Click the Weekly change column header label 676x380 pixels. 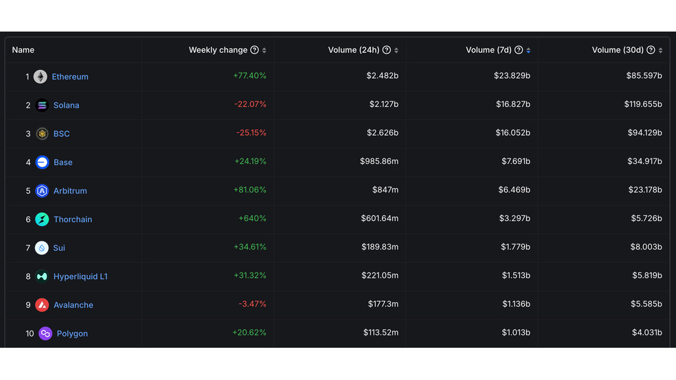click(218, 50)
